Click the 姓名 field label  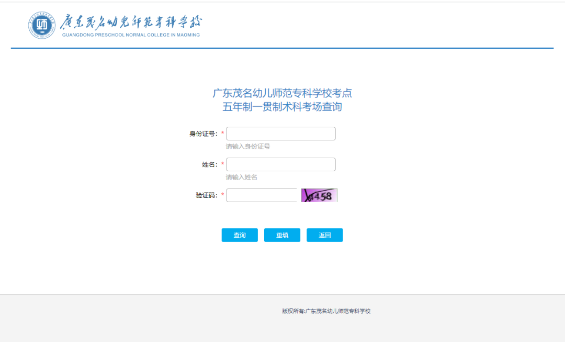pos(209,164)
